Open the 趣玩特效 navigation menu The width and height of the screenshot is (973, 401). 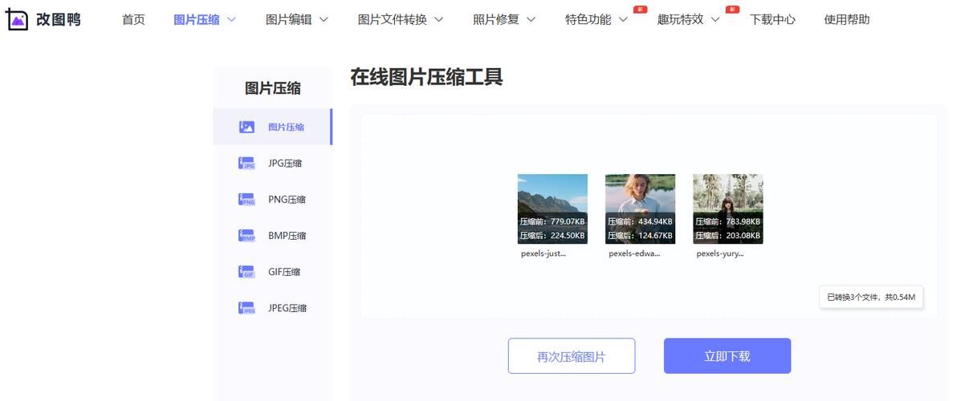pos(681,19)
